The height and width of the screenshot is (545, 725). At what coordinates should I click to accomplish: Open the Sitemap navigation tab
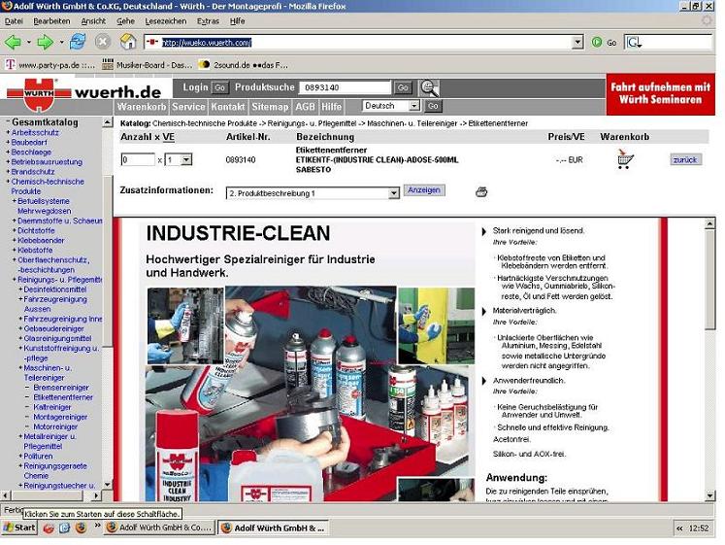tap(270, 107)
